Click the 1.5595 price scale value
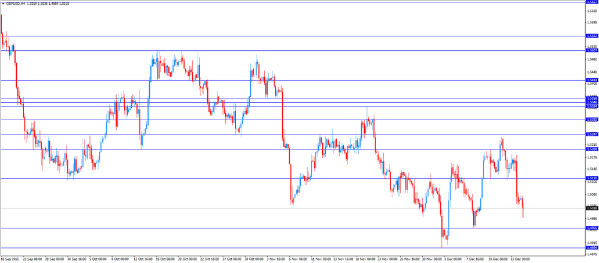The width and height of the screenshot is (599, 263). [x=592, y=22]
